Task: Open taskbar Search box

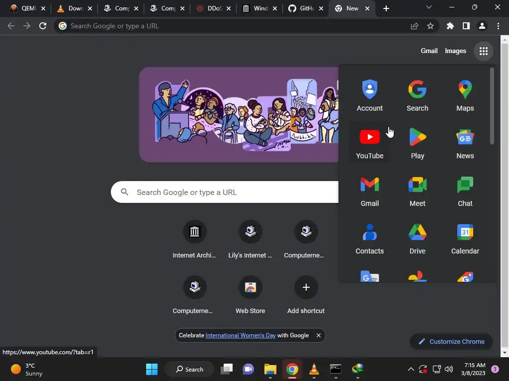Action: coord(189,369)
